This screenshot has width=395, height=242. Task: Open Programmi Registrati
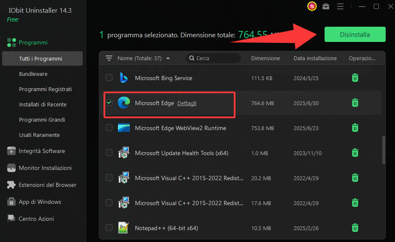(x=45, y=89)
